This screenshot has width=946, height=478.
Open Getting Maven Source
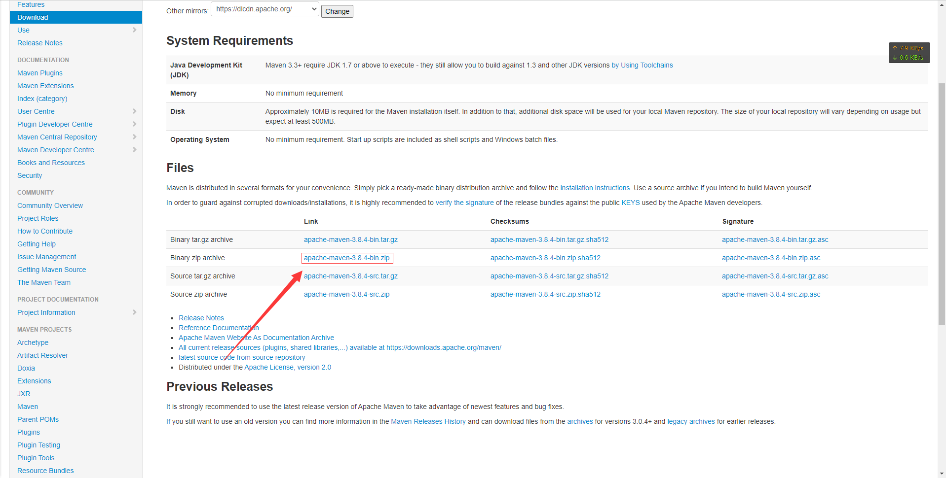(x=52, y=270)
